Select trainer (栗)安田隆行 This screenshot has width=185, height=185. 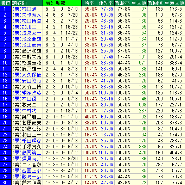tap(27, 81)
